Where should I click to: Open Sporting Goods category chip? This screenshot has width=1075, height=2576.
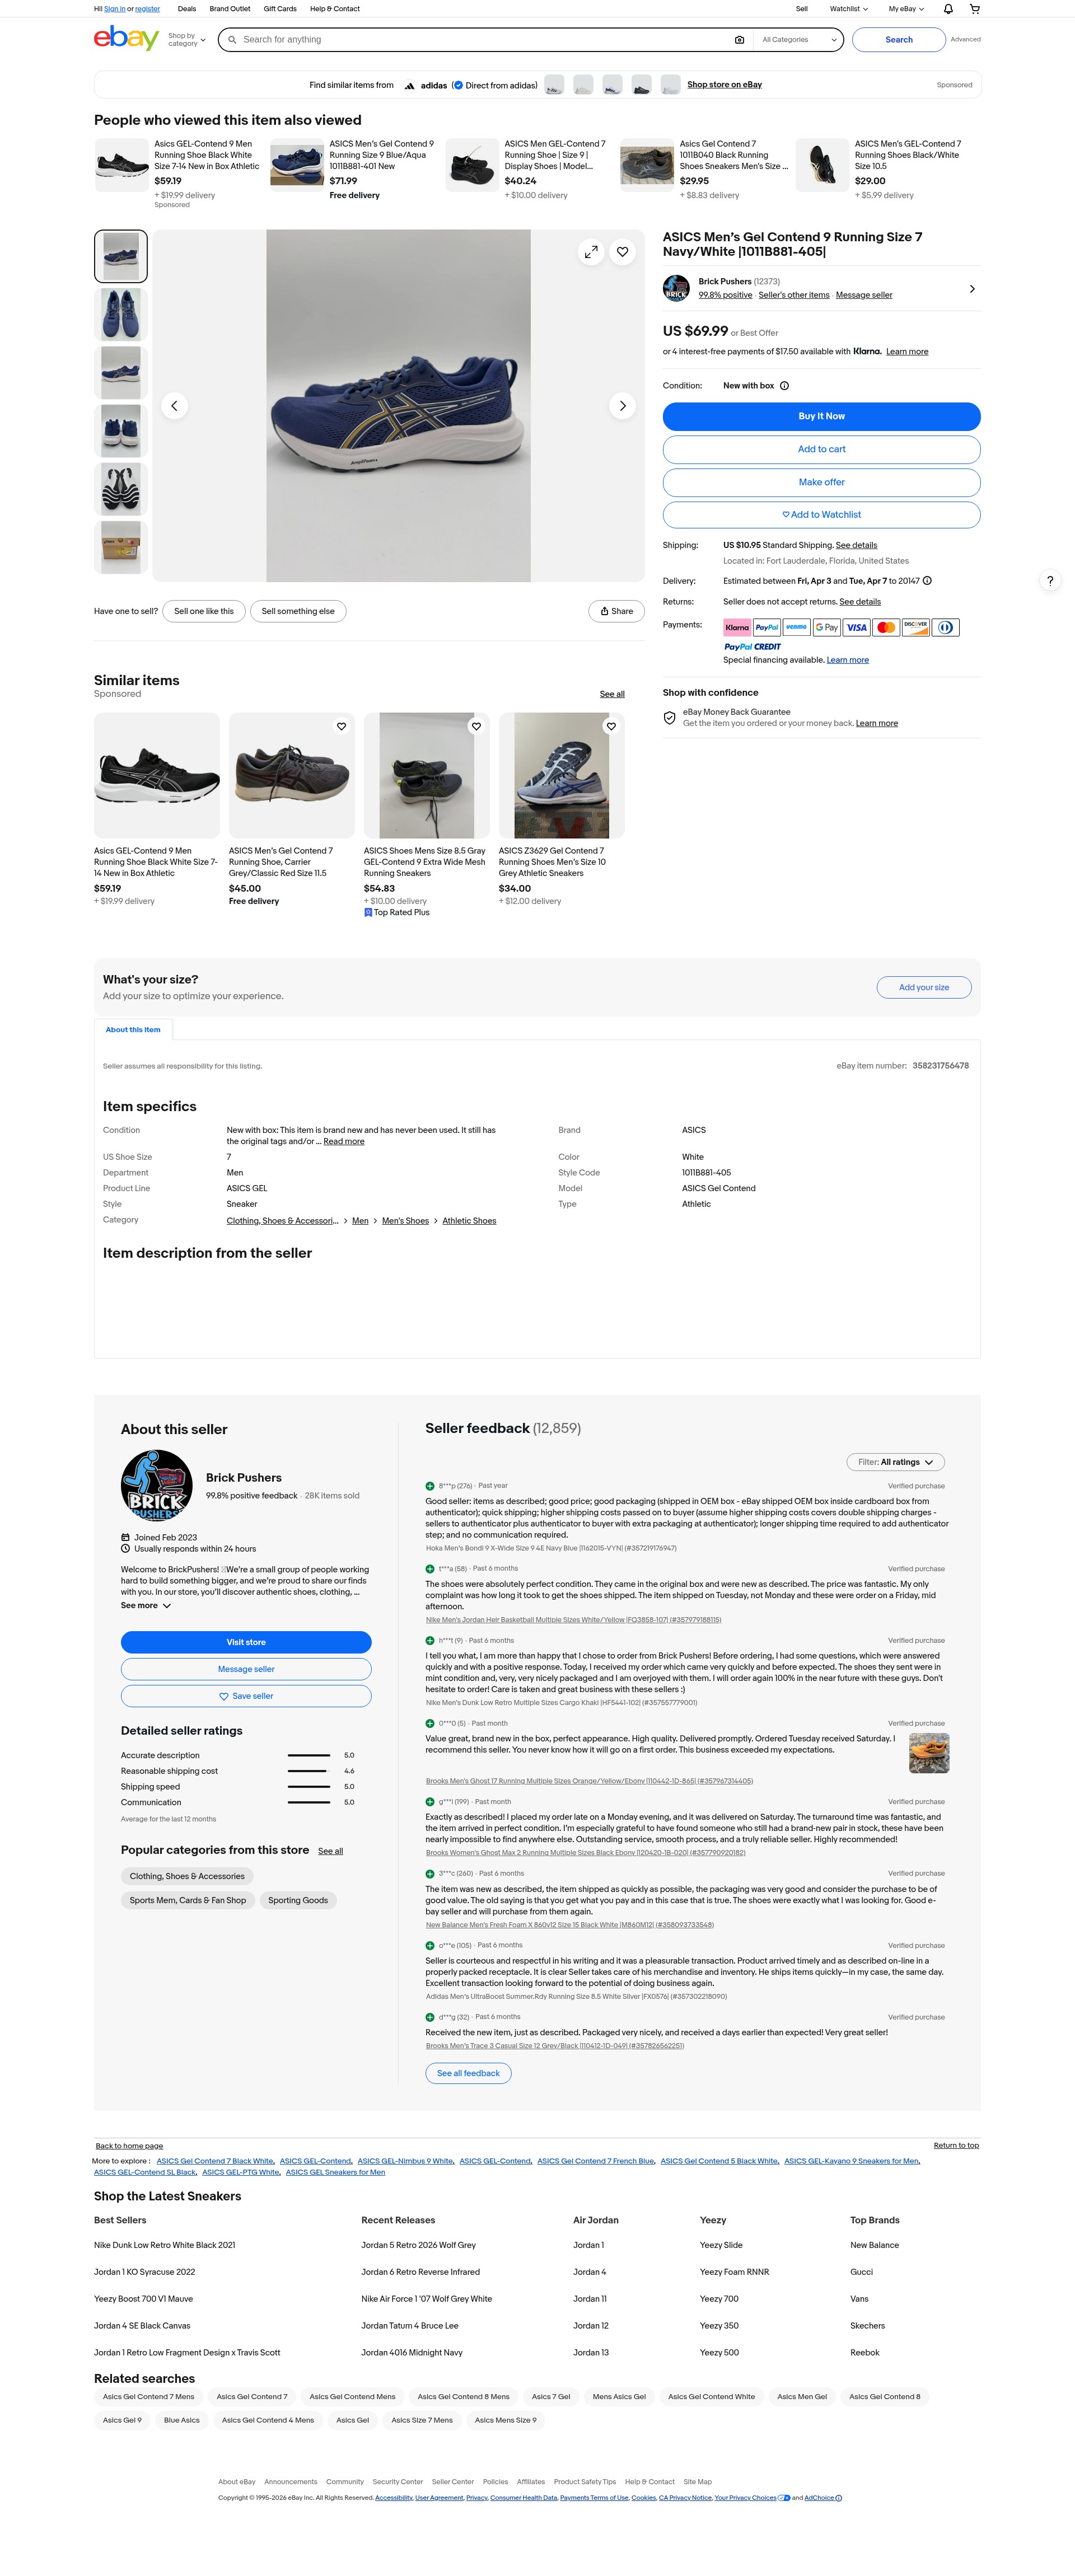[298, 1900]
